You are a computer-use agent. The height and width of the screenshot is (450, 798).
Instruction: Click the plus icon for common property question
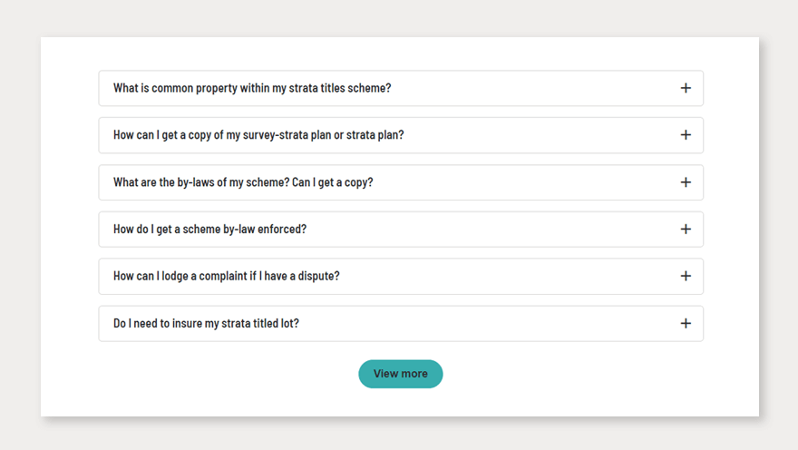tap(686, 88)
